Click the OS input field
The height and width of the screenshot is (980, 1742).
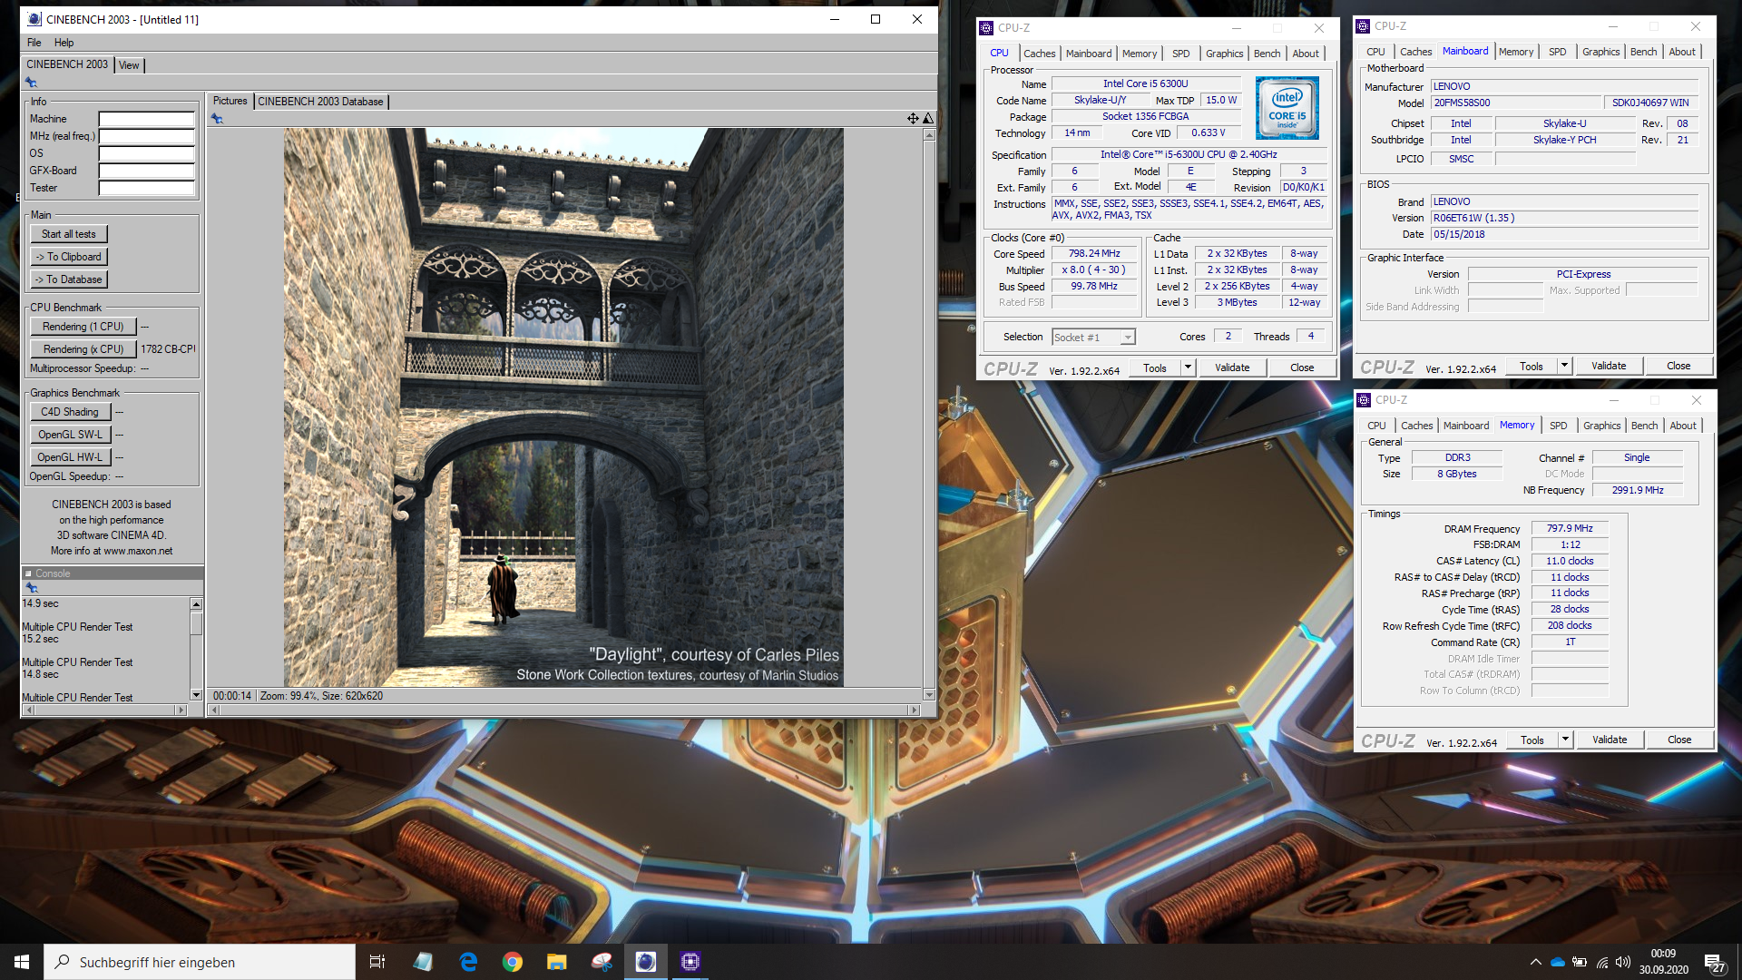point(147,153)
